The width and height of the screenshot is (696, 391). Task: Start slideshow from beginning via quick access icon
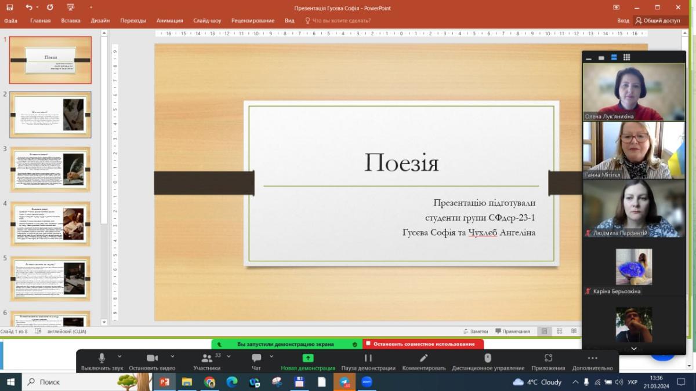(x=70, y=7)
